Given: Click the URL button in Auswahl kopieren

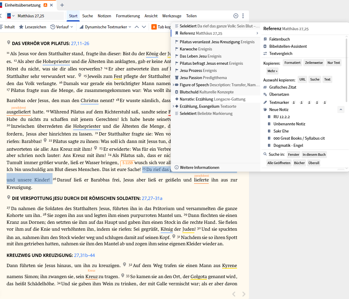Looking at the screenshot, I should (x=302, y=79).
